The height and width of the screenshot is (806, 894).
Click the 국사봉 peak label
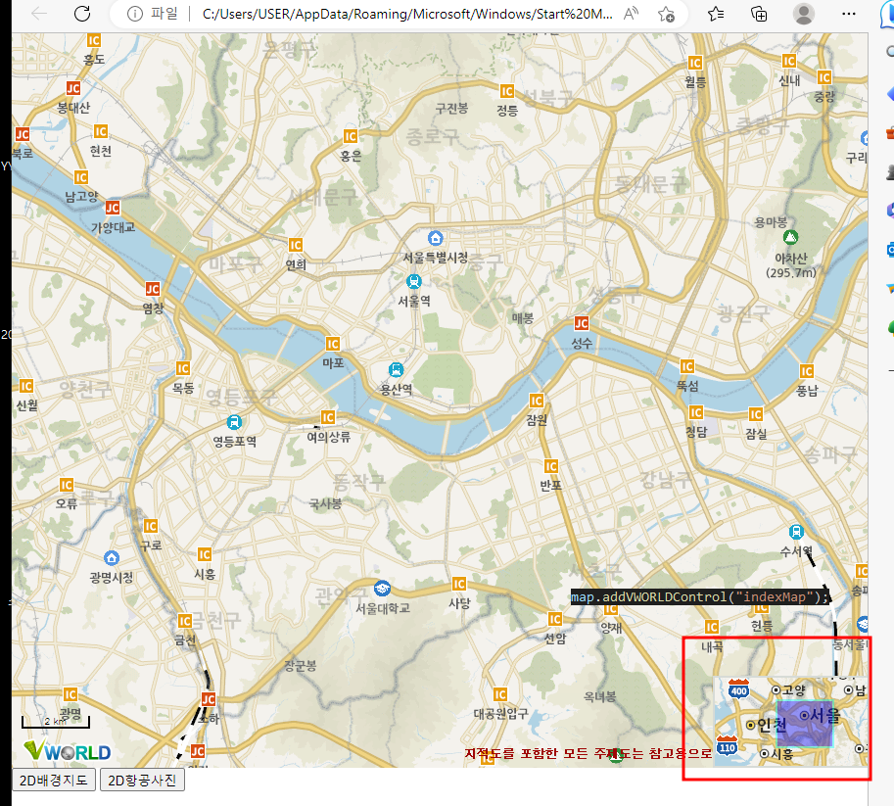tap(325, 503)
